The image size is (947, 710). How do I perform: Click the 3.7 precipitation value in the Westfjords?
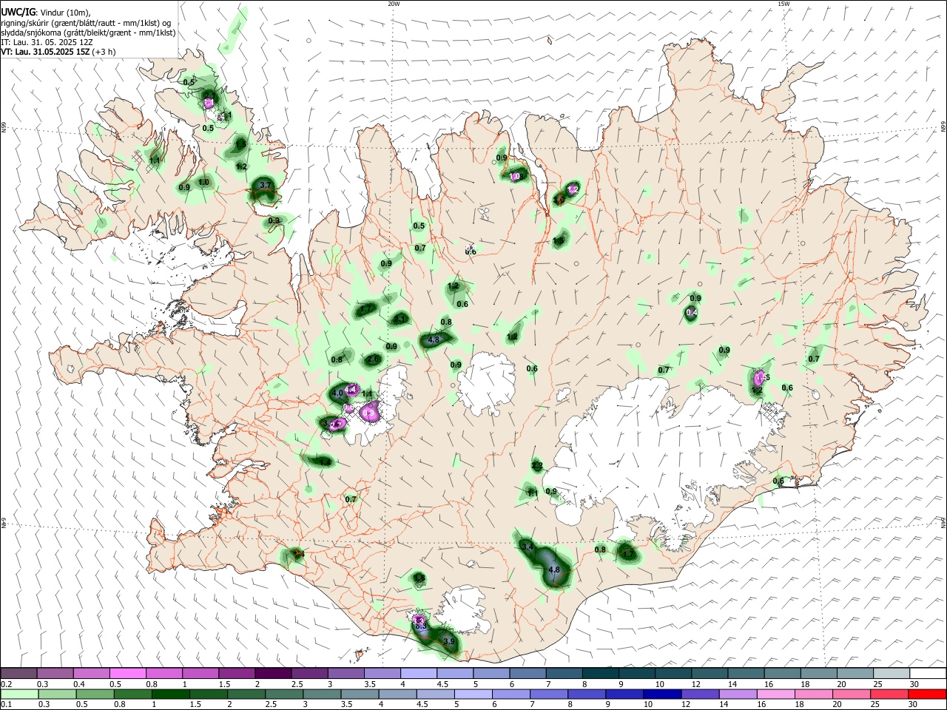(x=266, y=184)
